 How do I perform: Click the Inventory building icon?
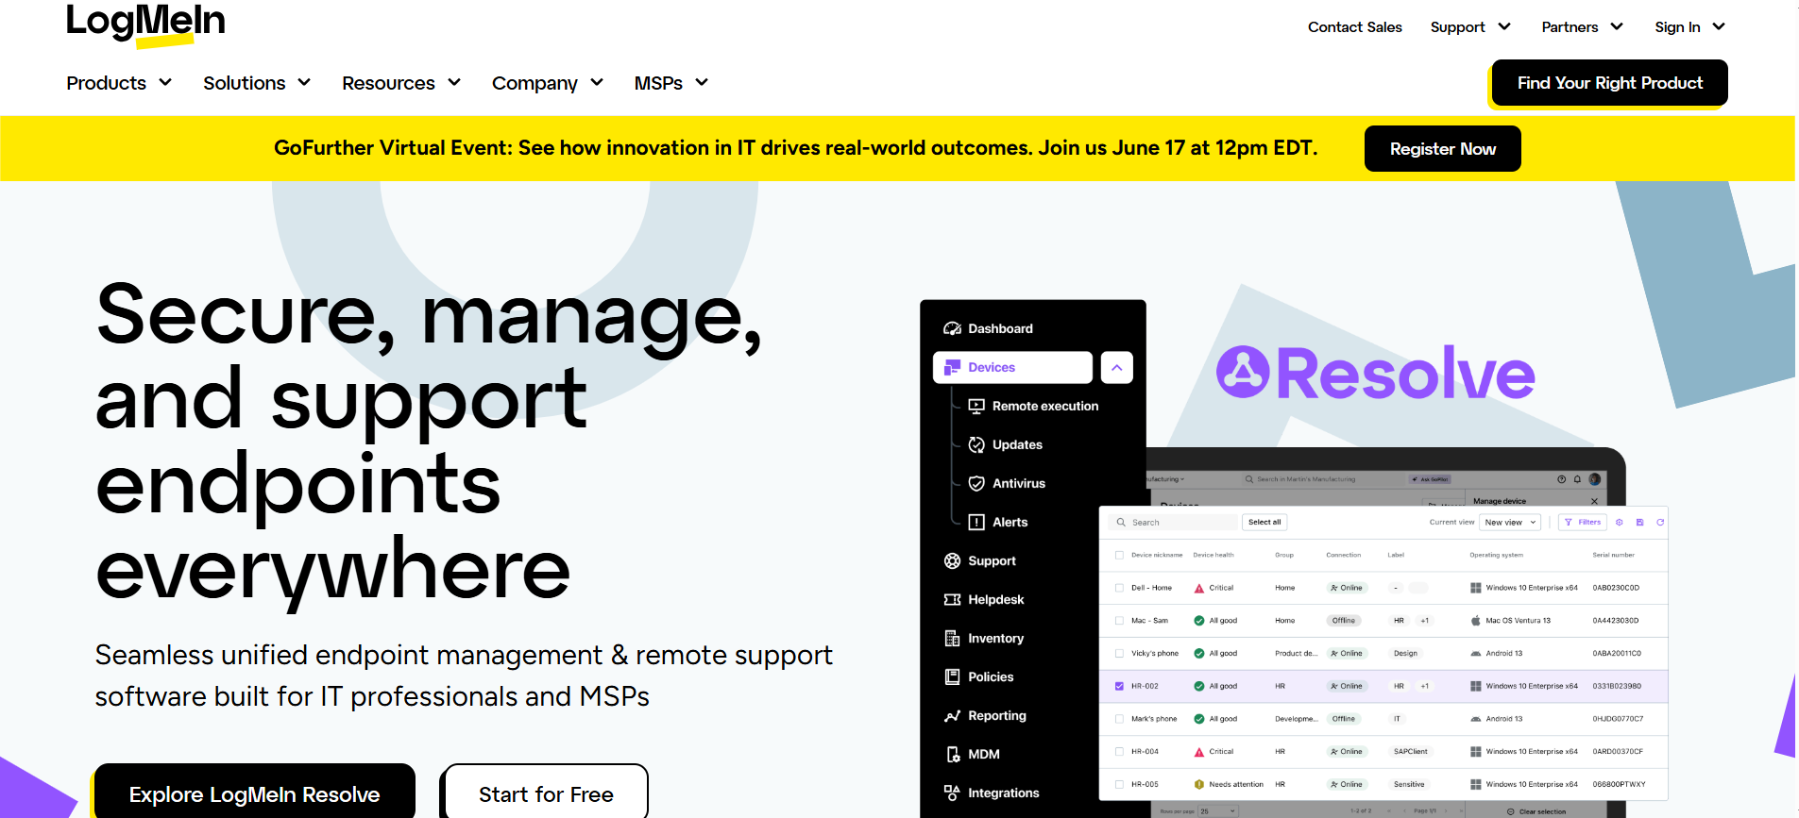tap(952, 638)
